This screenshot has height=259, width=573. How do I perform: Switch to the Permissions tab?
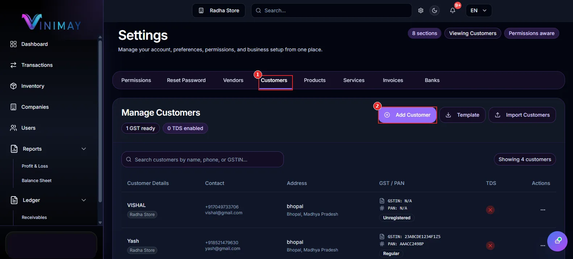click(x=136, y=80)
